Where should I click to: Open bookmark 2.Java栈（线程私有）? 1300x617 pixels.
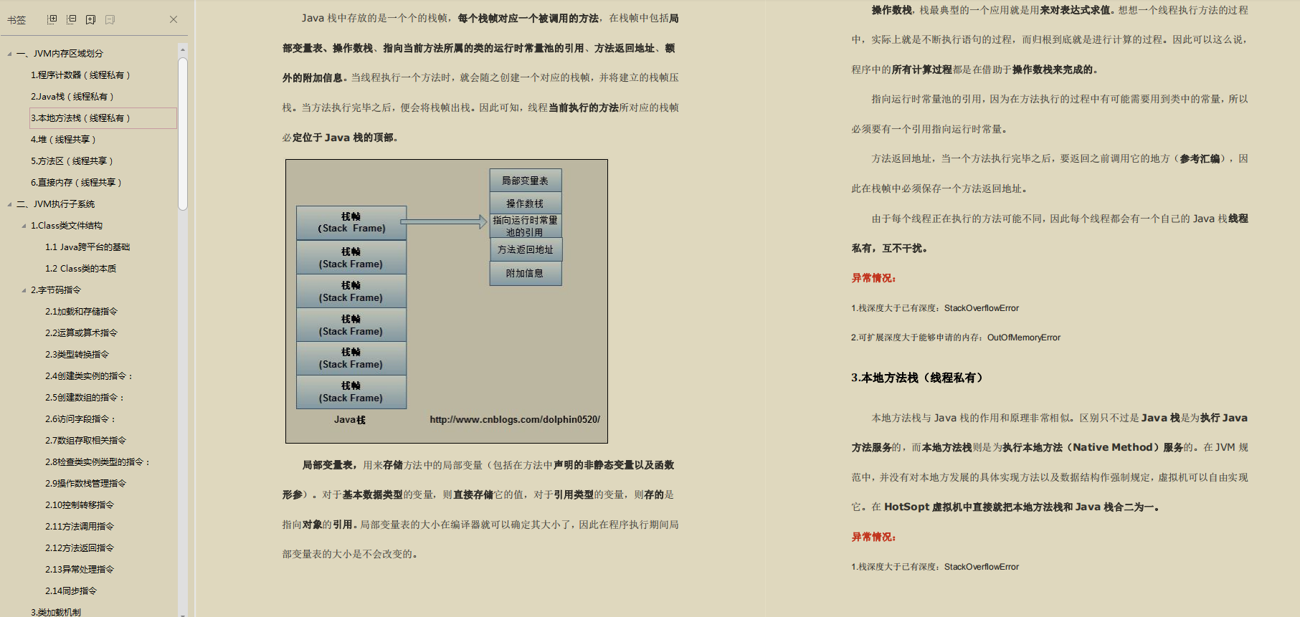pos(72,97)
